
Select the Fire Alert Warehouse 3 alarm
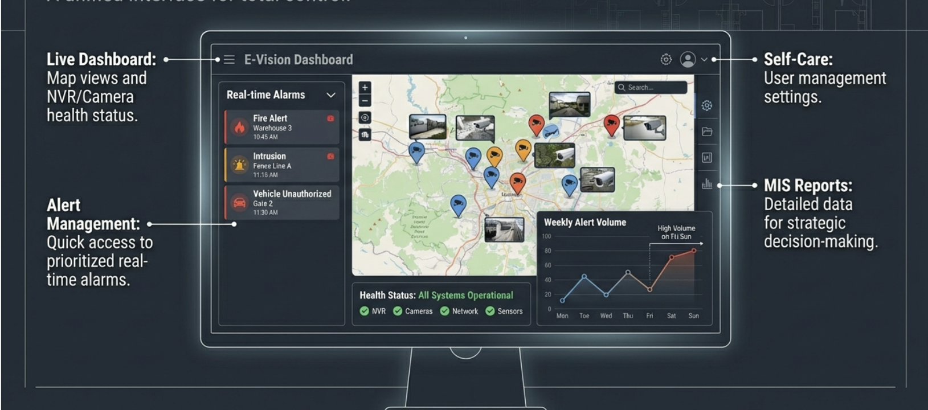point(282,127)
